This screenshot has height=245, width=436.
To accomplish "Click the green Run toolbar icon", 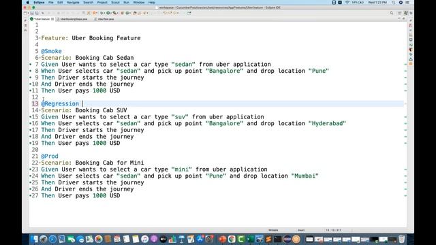I will point(108,13).
